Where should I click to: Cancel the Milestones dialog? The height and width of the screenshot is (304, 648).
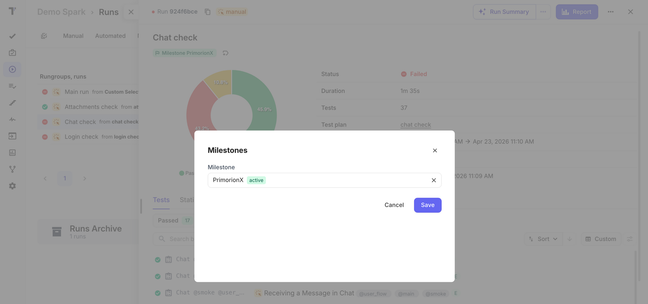[x=394, y=205]
